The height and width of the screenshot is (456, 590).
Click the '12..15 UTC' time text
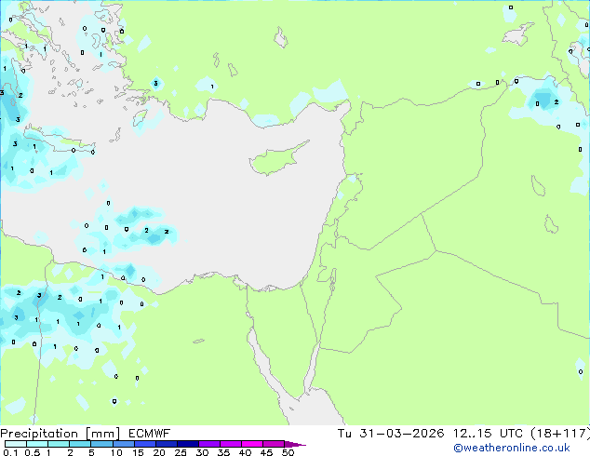point(488,434)
